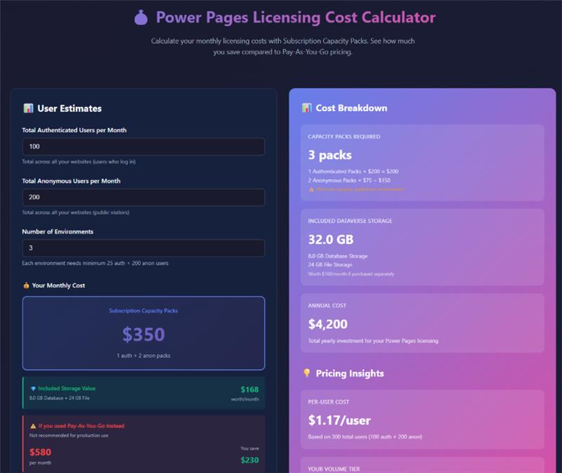Click the money bag icon in the title

[140, 18]
